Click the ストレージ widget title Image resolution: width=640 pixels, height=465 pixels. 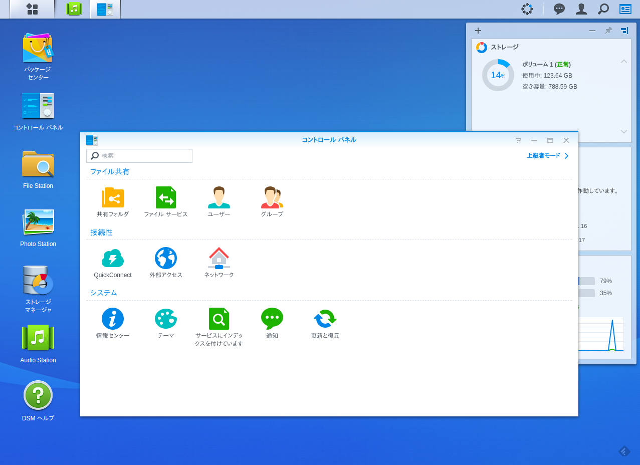pyautogui.click(x=505, y=47)
